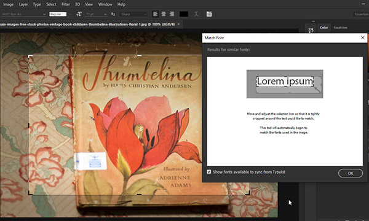
Task: Click the Match Font dialog title
Action: (214, 38)
